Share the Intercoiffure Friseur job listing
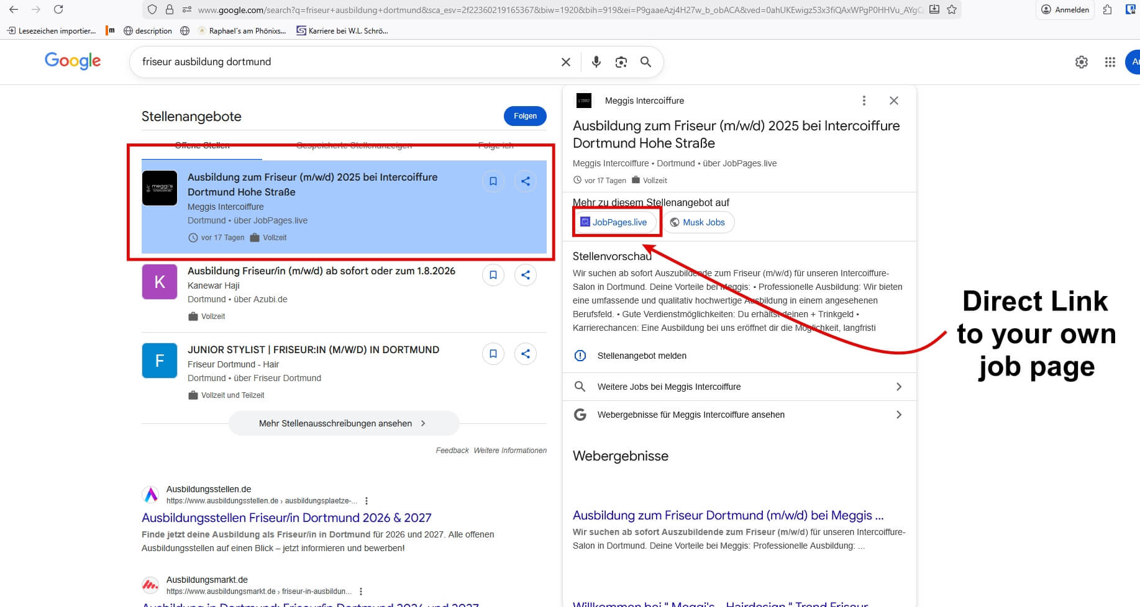This screenshot has height=607, width=1140. click(525, 181)
